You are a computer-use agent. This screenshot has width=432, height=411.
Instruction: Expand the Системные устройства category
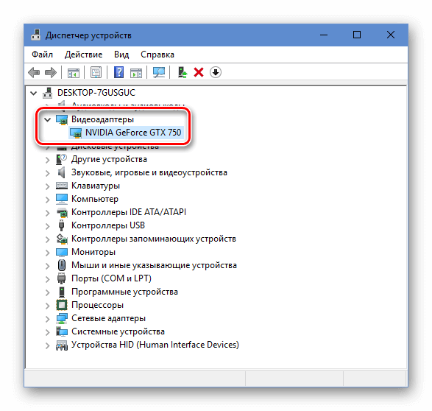48,332
